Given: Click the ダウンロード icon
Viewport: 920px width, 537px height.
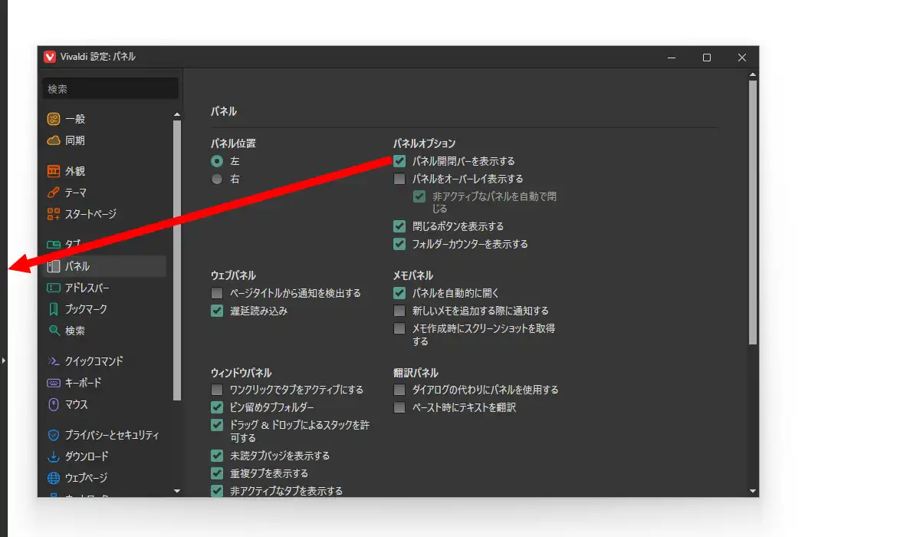Looking at the screenshot, I should point(54,456).
